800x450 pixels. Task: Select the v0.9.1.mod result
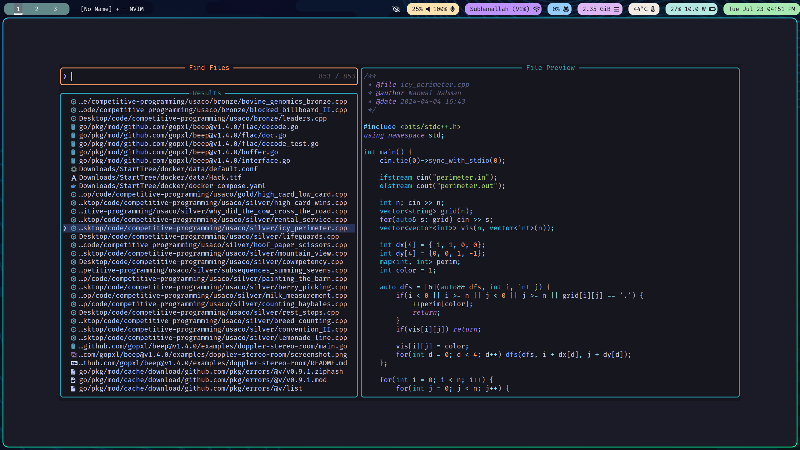[209, 380]
